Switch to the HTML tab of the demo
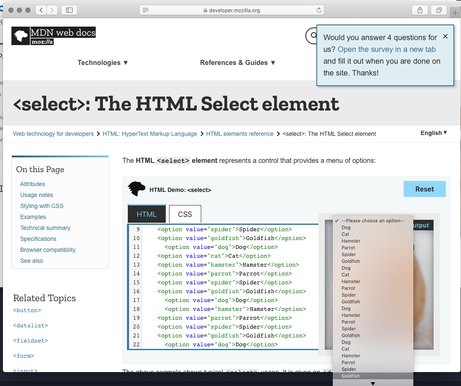Screen dimensions: 461x386 [147, 214]
